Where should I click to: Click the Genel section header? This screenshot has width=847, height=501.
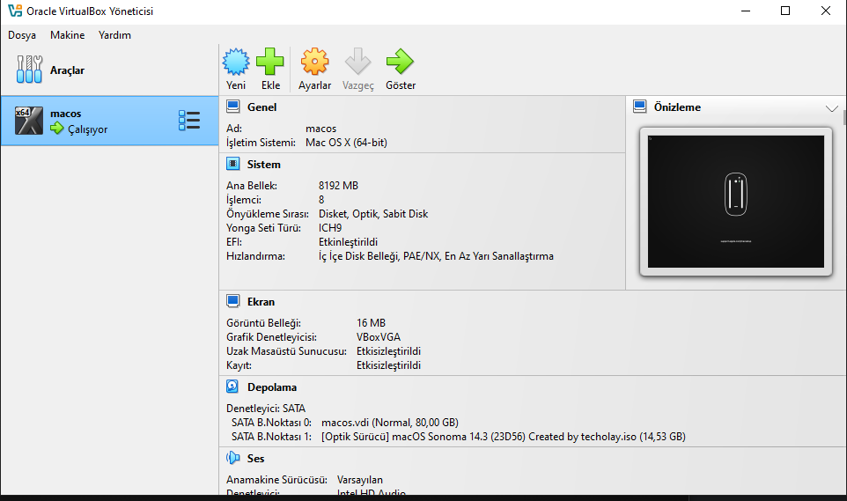coord(262,107)
